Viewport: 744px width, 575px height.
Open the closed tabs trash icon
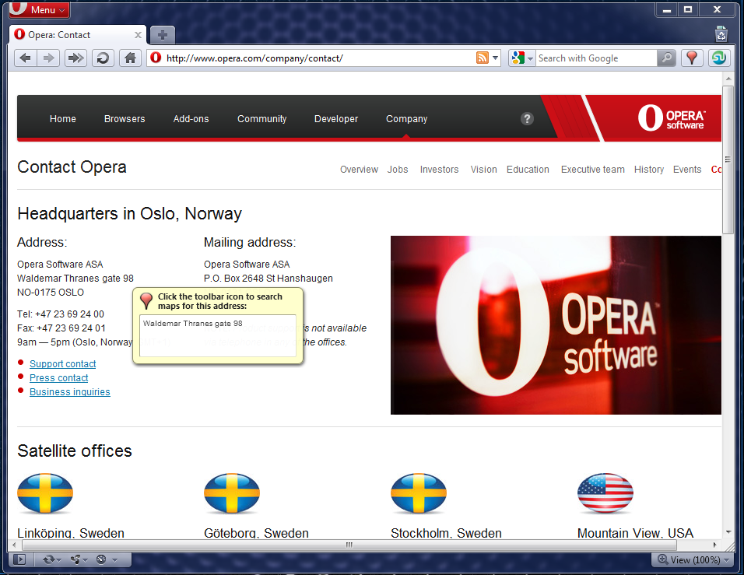tap(721, 34)
